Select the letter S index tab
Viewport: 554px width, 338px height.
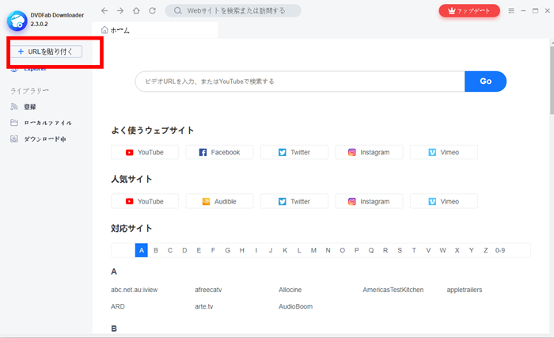[400, 250]
